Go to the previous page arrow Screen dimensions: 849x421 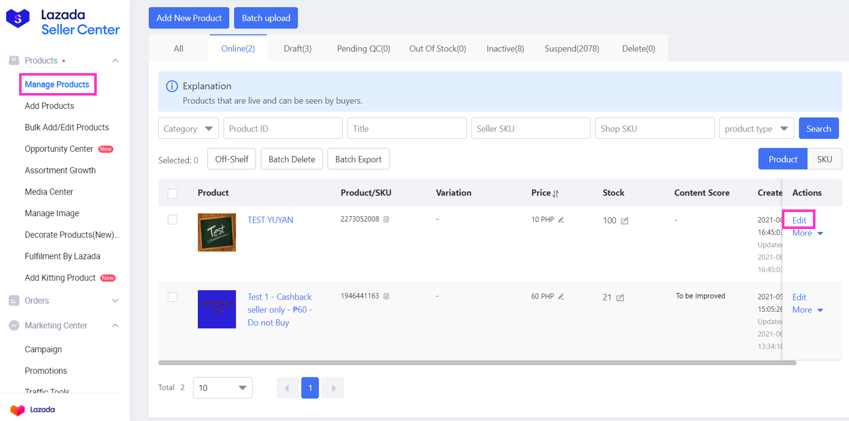pyautogui.click(x=287, y=388)
